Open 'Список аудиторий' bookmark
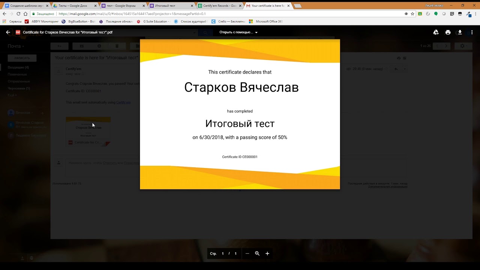Image resolution: width=480 pixels, height=270 pixels. [191, 21]
